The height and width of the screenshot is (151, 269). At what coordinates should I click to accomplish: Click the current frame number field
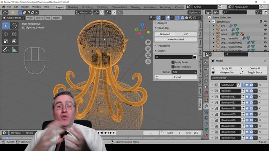[x=151, y=133]
